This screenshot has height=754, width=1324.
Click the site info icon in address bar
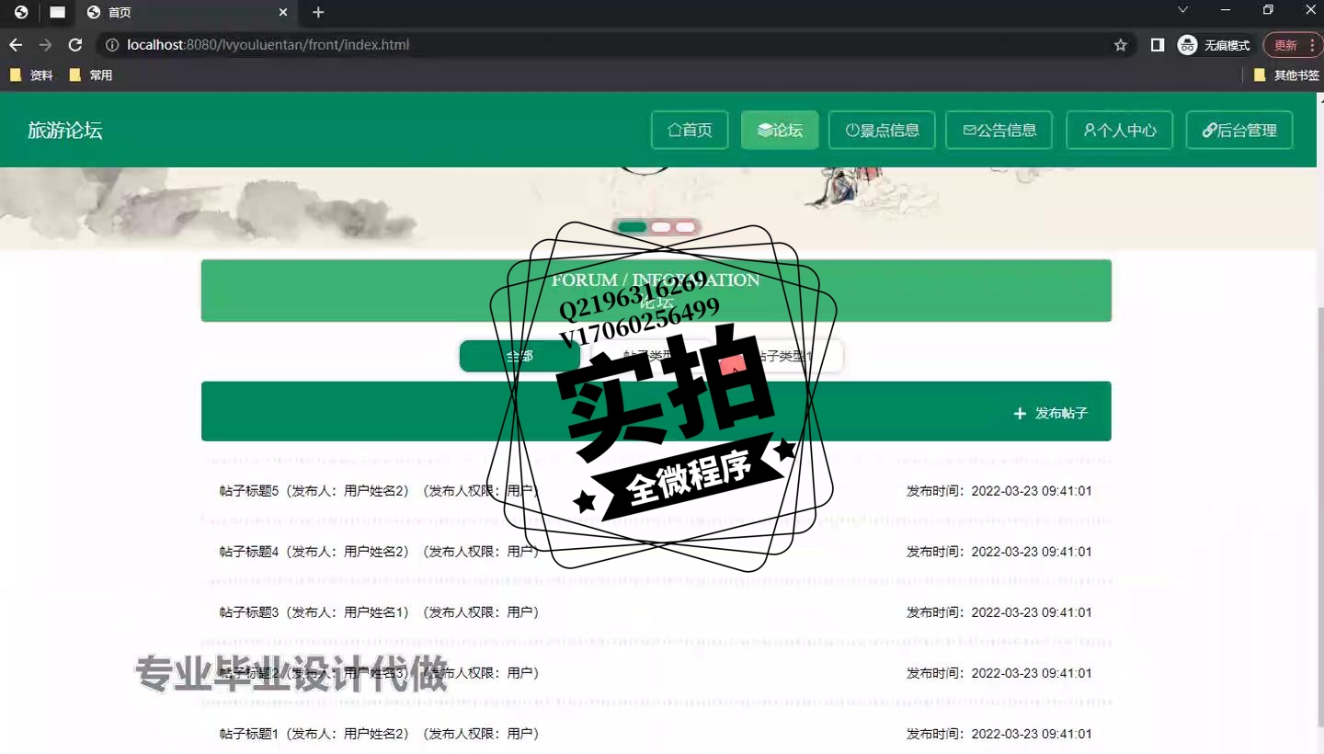(x=111, y=45)
